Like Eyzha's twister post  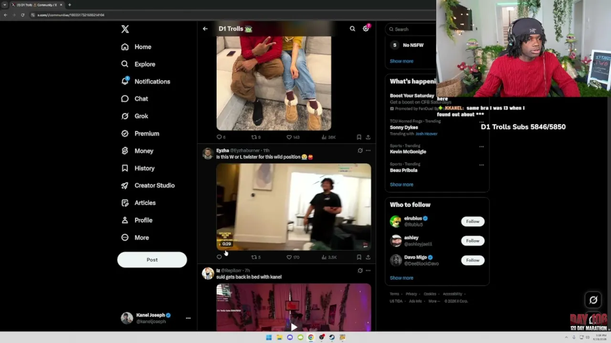click(x=293, y=257)
